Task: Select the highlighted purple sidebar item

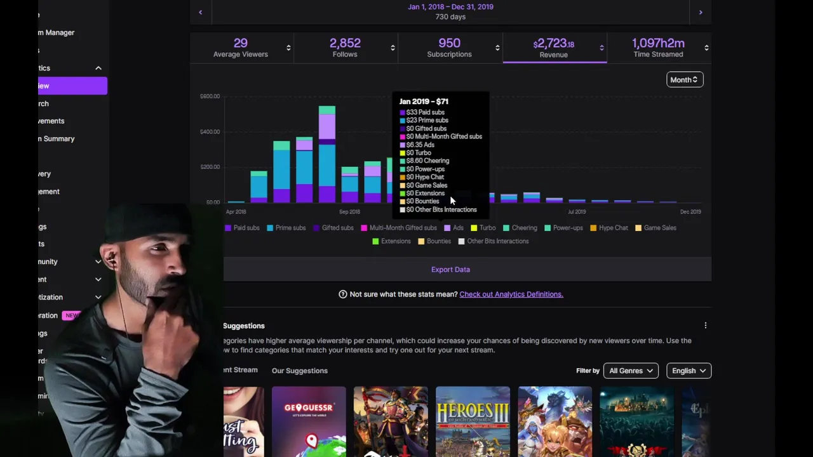Action: (x=72, y=86)
